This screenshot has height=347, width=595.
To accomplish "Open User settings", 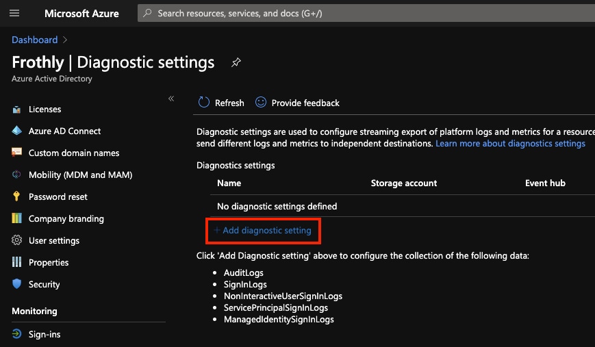I will [54, 241].
